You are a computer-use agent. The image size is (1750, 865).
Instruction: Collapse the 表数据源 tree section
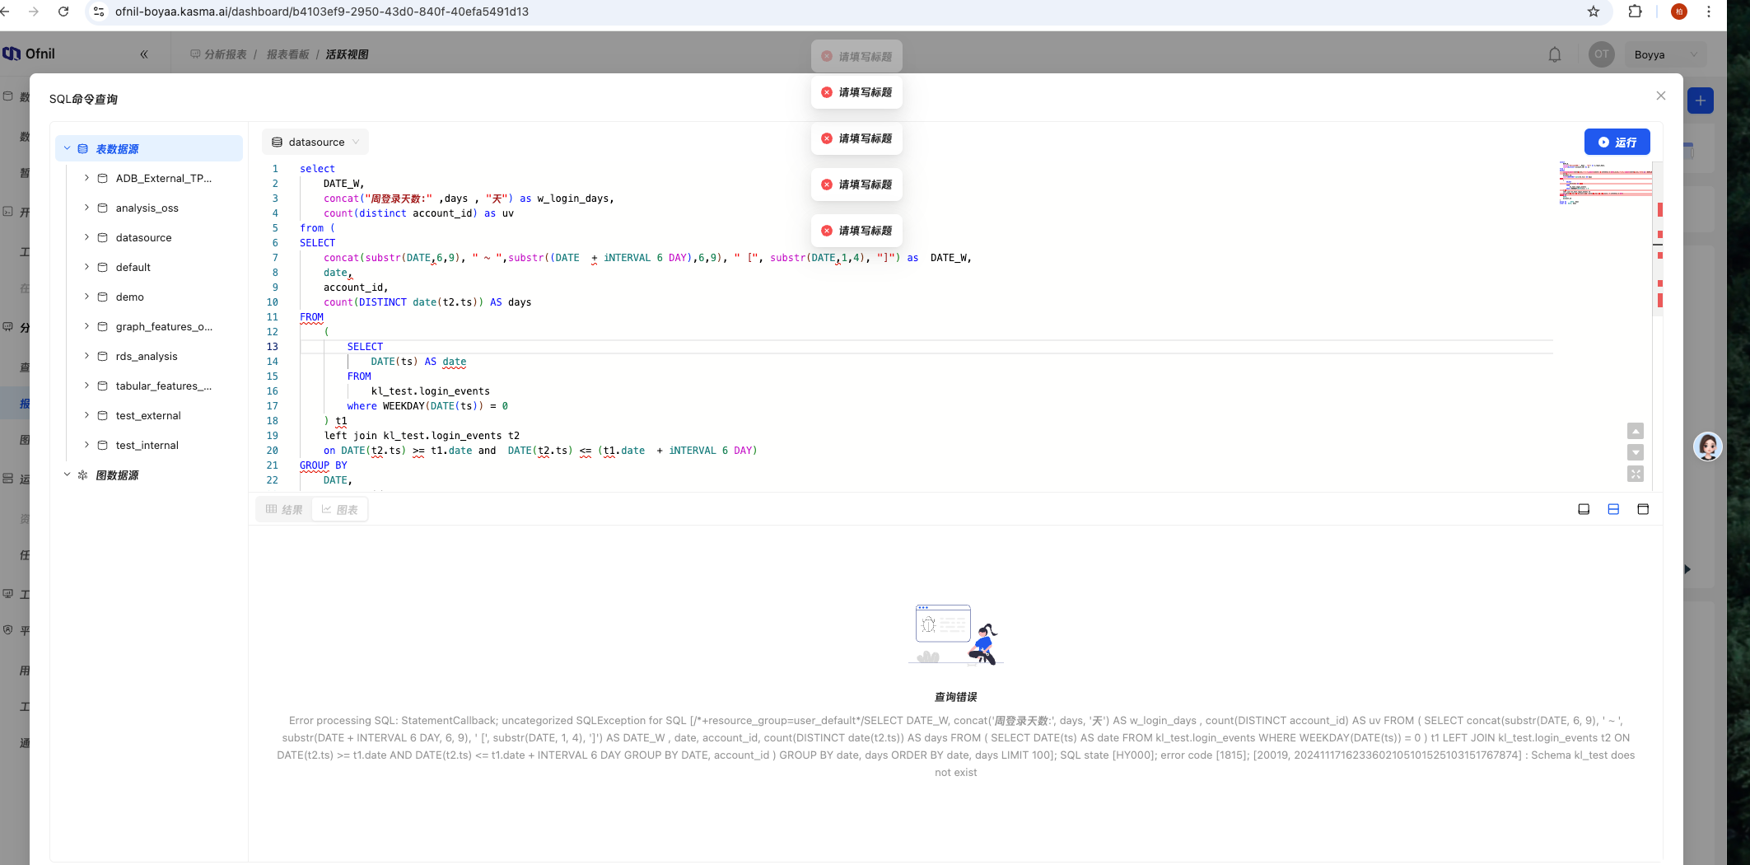coord(67,148)
